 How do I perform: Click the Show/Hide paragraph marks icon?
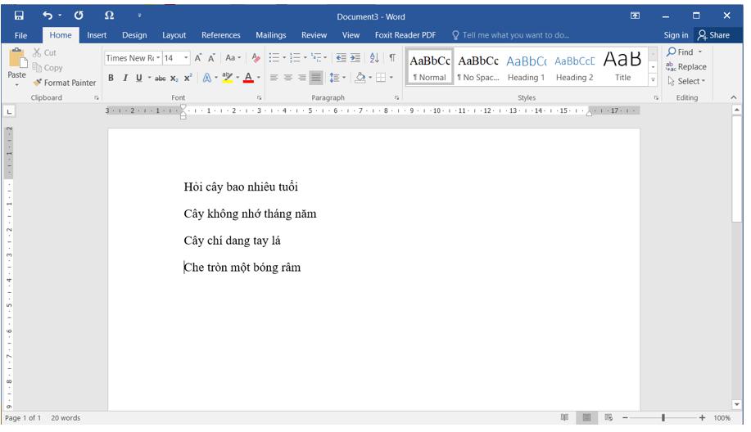pyautogui.click(x=392, y=58)
